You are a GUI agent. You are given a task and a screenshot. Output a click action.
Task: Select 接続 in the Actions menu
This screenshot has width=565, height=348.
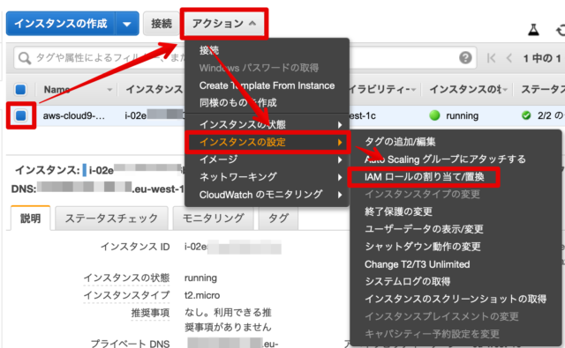[x=209, y=50]
